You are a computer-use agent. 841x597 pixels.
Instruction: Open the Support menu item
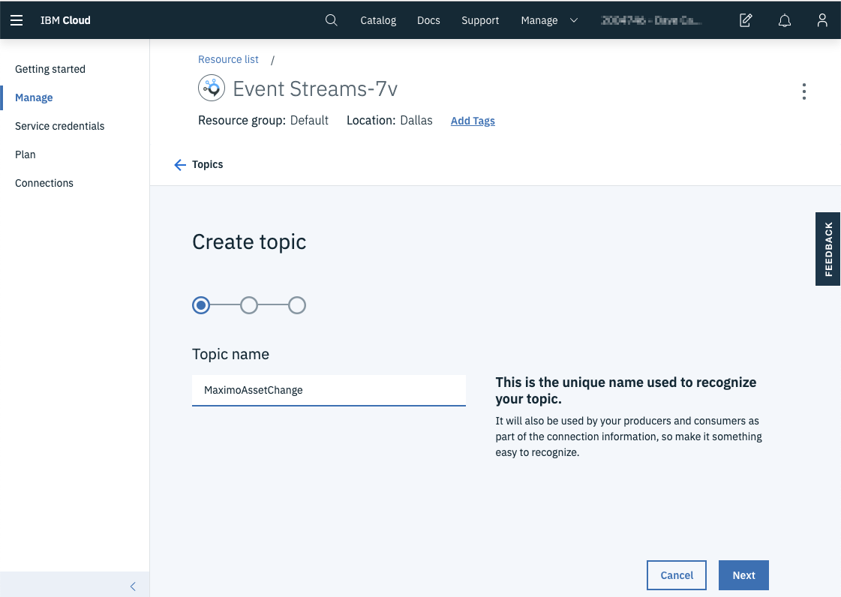[480, 20]
